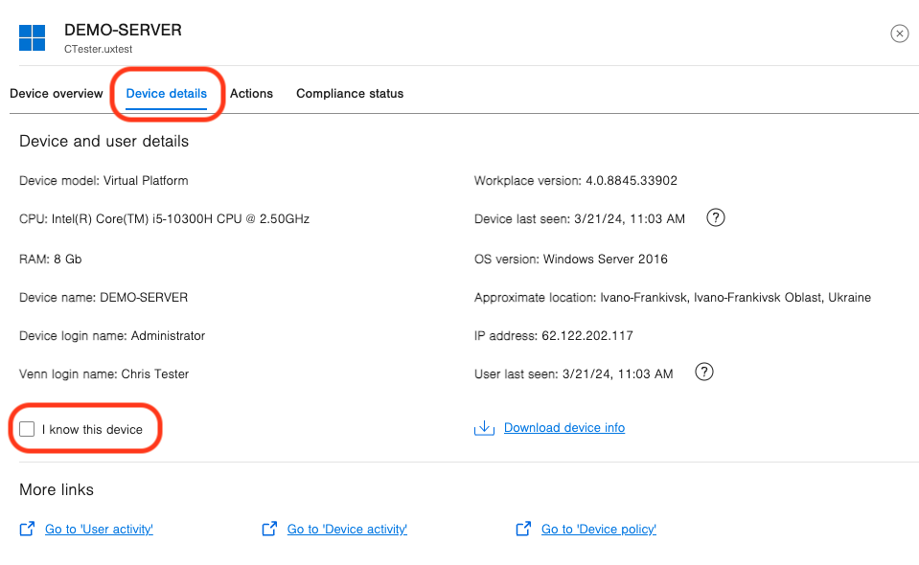Open the Compliance status tab
Image resolution: width=919 pixels, height=565 pixels.
[350, 94]
